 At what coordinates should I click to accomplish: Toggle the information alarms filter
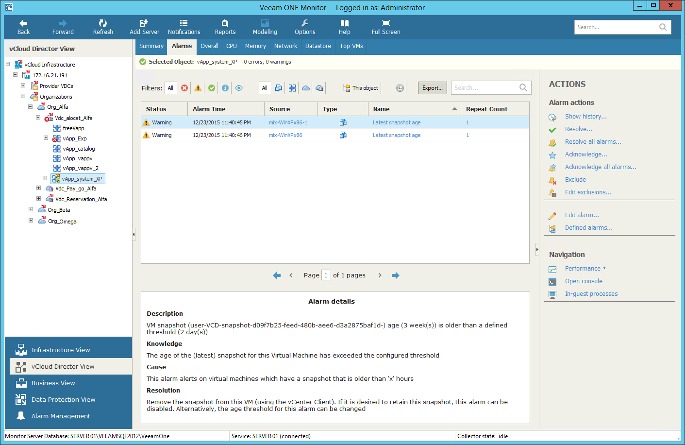pyautogui.click(x=225, y=88)
